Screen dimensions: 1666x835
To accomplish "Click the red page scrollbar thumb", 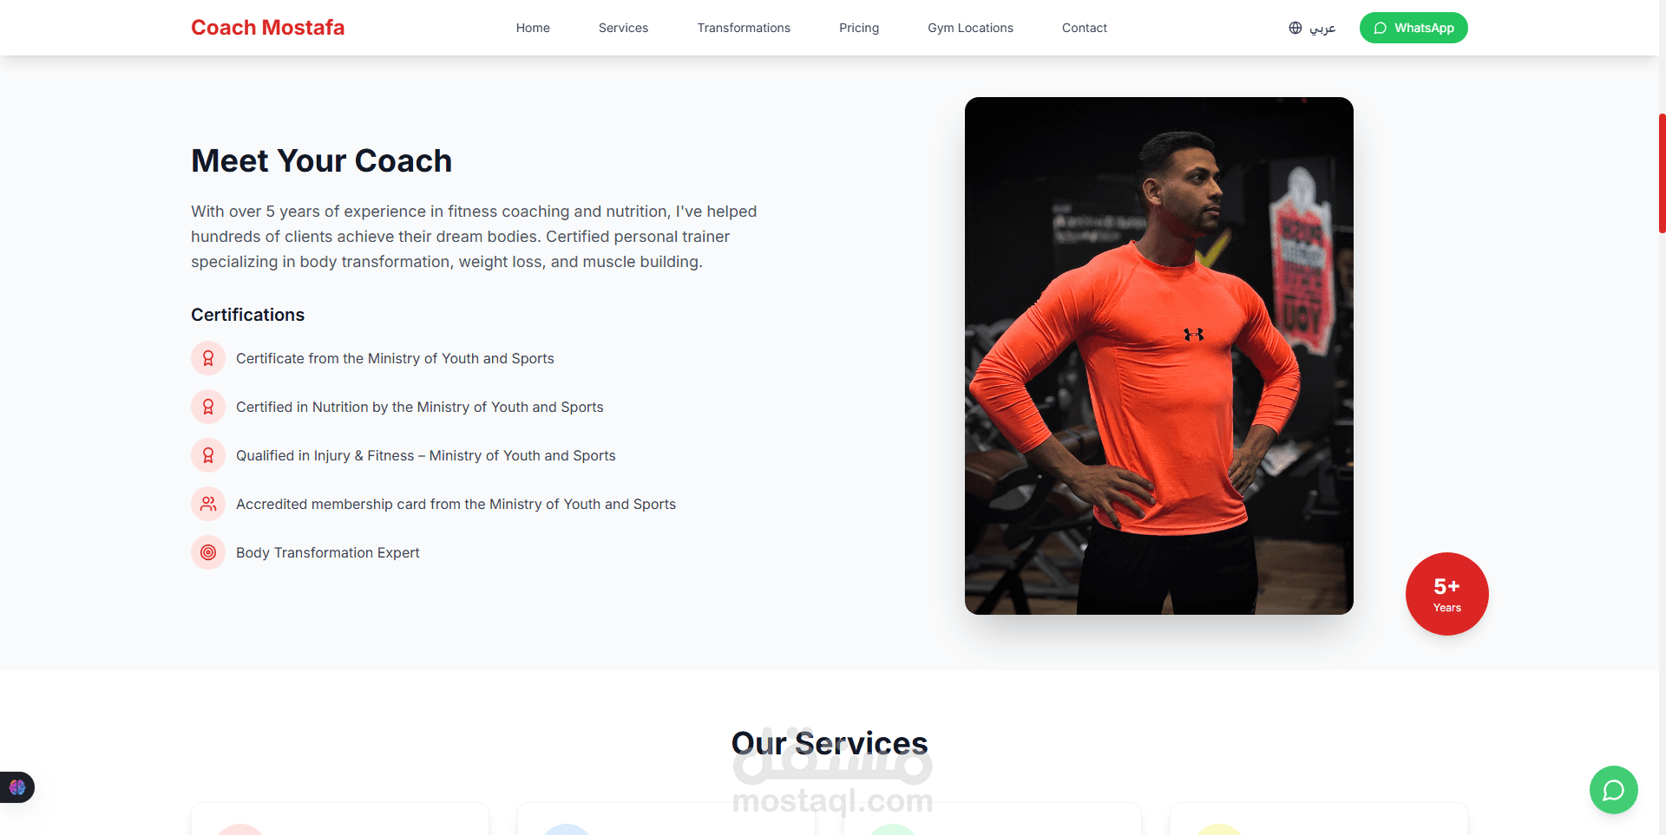I will [1662, 173].
